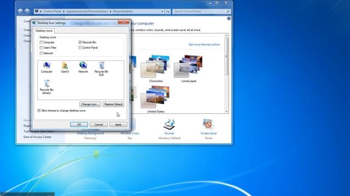Select the Computer icon in preview list

click(46, 68)
